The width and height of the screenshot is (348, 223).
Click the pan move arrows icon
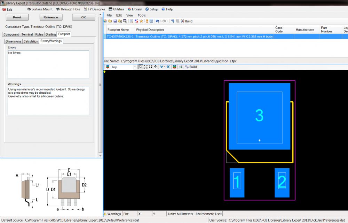pyautogui.click(x=155, y=67)
